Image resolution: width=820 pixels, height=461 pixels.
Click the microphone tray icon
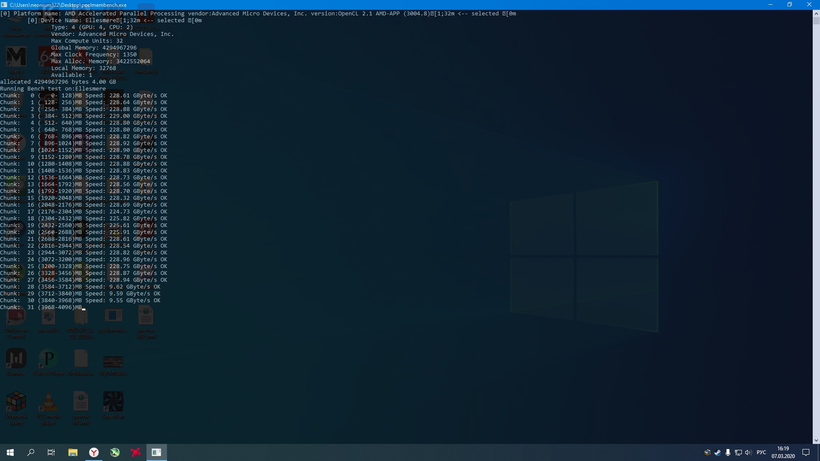point(728,452)
